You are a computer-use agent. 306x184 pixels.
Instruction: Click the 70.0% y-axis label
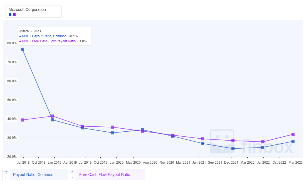12,62
